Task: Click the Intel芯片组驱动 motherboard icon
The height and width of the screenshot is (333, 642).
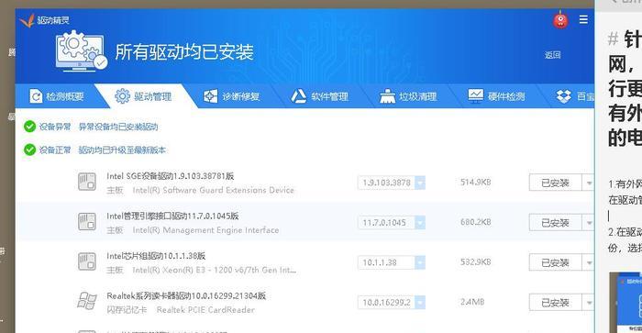Action: [87, 261]
